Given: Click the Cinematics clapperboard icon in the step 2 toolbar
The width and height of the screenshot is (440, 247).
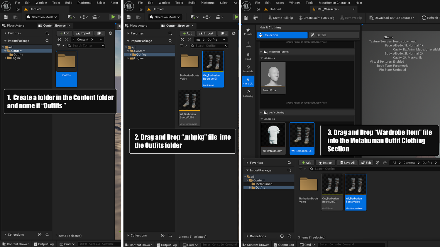Looking at the screenshot, I should (219, 17).
